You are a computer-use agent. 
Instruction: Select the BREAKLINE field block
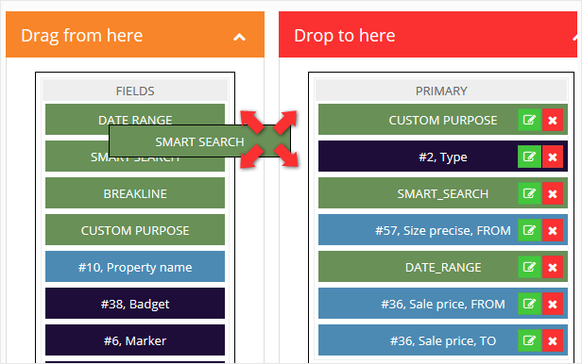pos(135,193)
